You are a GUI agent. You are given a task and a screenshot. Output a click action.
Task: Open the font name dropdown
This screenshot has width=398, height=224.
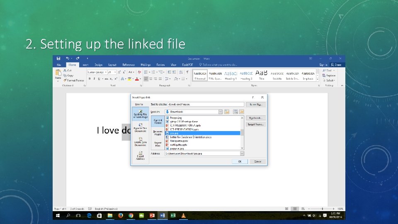click(106, 72)
